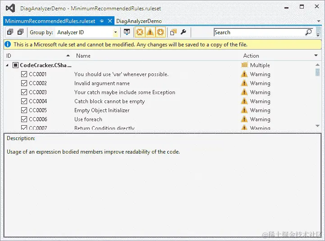Click warning icon for CC0004
This screenshot has height=241, width=325.
coord(244,101)
